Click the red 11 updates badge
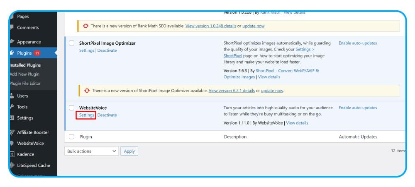Screen dimensions: 415x187 (37, 53)
